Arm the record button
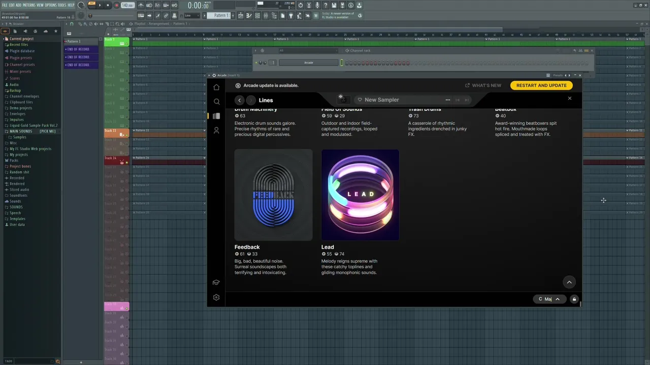The width and height of the screenshot is (650, 365). coord(116,5)
